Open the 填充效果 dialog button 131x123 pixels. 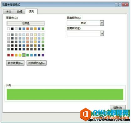[x=15, y=63]
